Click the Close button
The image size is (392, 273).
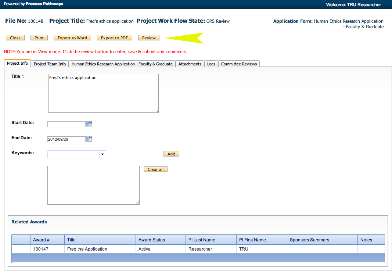coord(15,38)
